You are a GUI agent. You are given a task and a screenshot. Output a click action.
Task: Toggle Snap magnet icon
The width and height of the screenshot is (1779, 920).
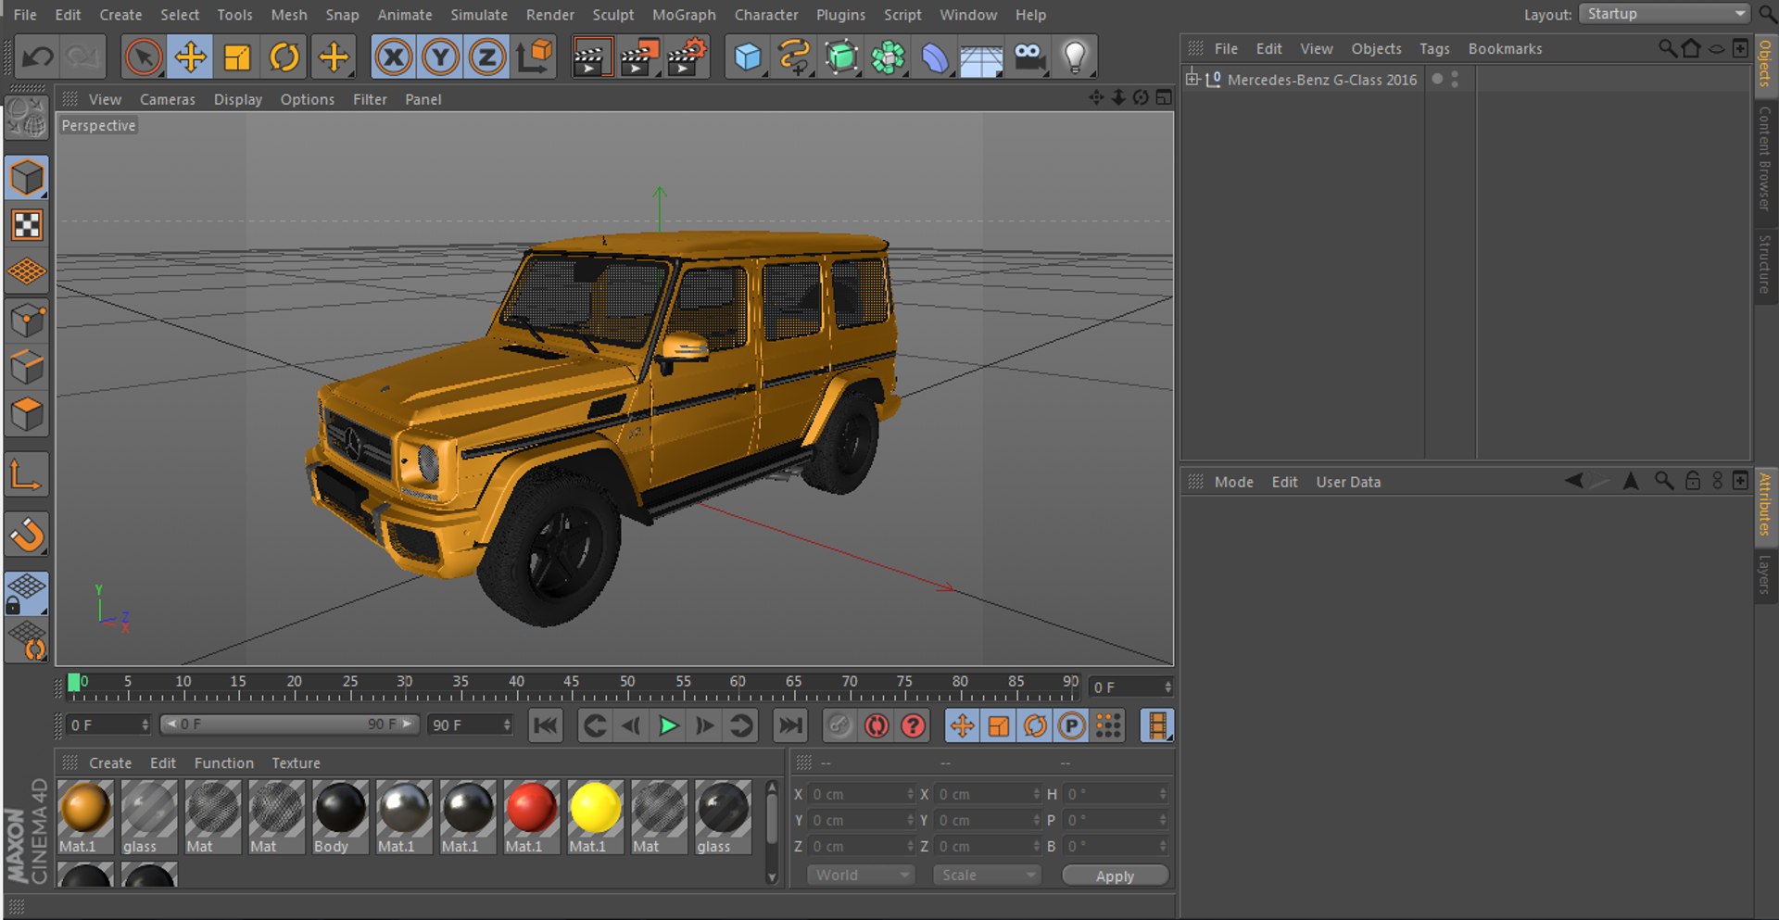pyautogui.click(x=27, y=535)
